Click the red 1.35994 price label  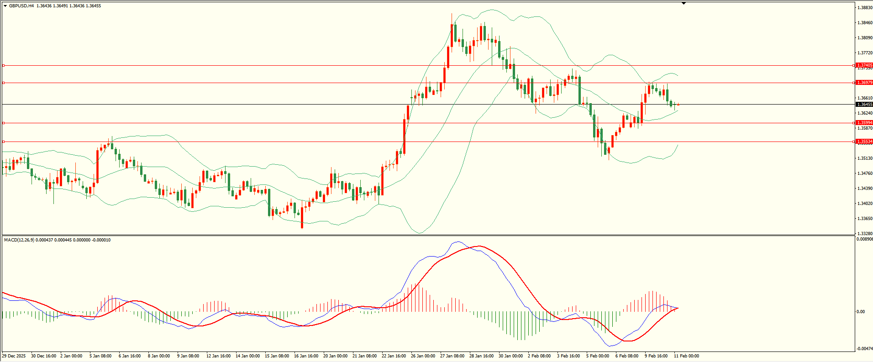[x=864, y=123]
